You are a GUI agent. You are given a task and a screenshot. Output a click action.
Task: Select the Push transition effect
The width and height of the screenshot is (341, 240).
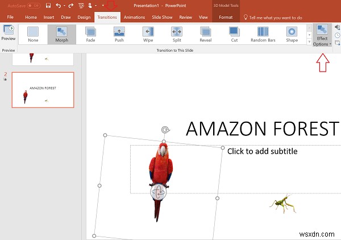(x=119, y=34)
